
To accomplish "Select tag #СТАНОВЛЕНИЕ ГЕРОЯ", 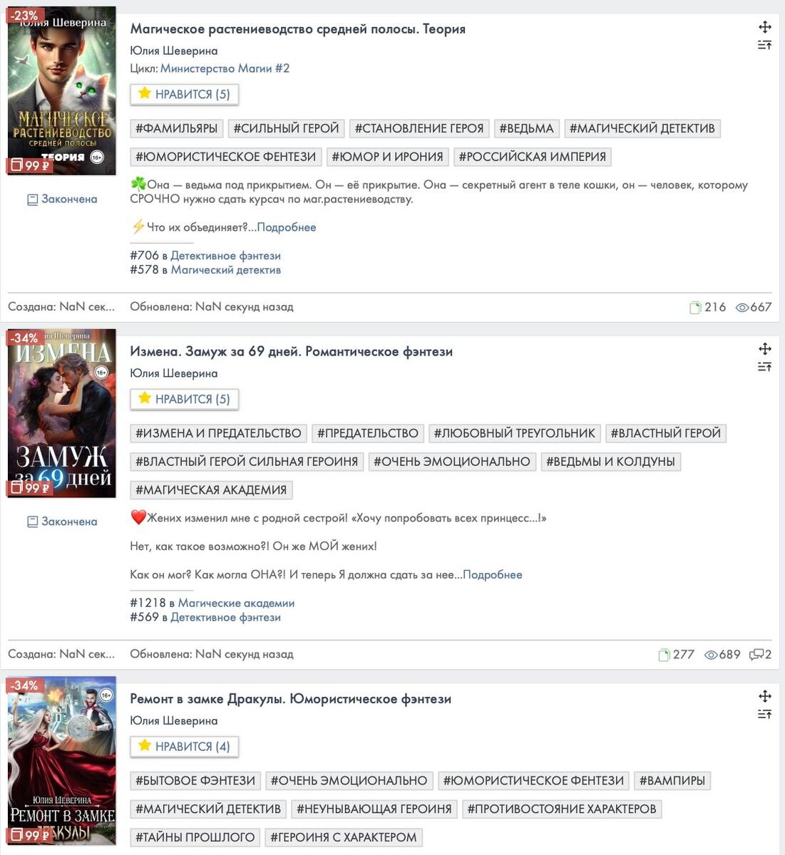I will tap(419, 128).
